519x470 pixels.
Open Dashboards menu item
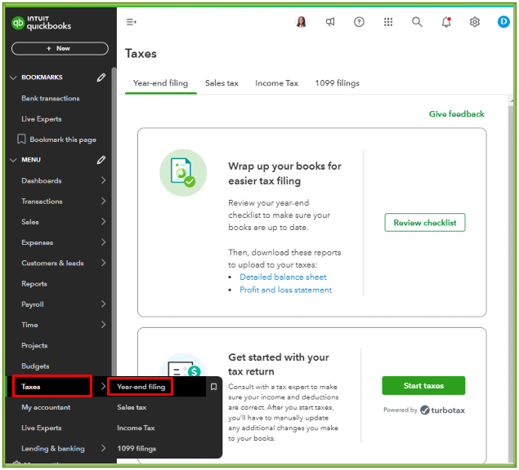pos(42,181)
